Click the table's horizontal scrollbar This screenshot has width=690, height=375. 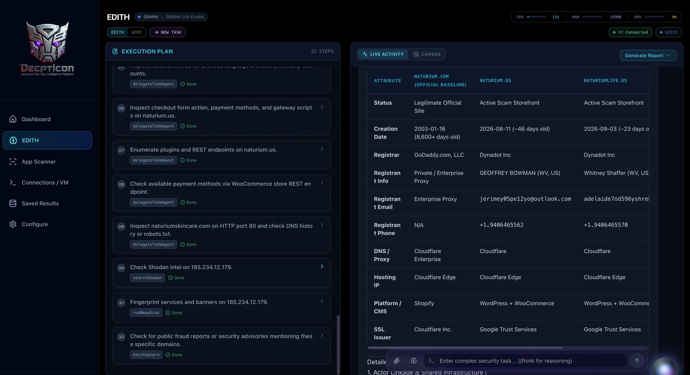pos(465,347)
